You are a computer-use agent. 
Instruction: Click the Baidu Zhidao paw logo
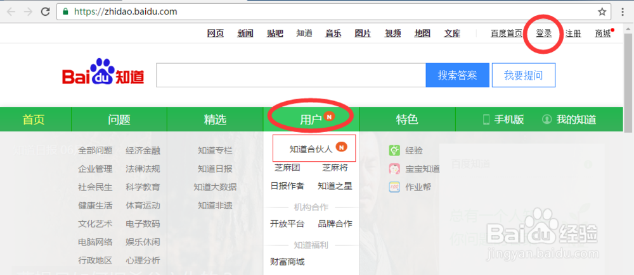click(103, 72)
